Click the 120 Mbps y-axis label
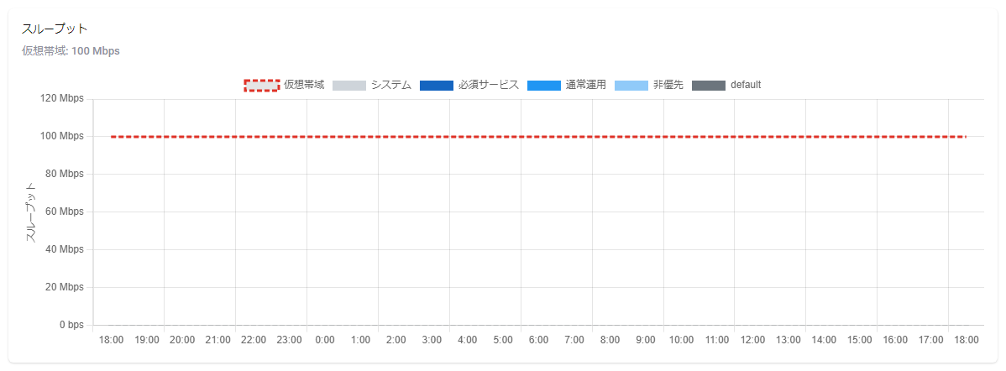This screenshot has height=371, width=1006. tap(61, 99)
